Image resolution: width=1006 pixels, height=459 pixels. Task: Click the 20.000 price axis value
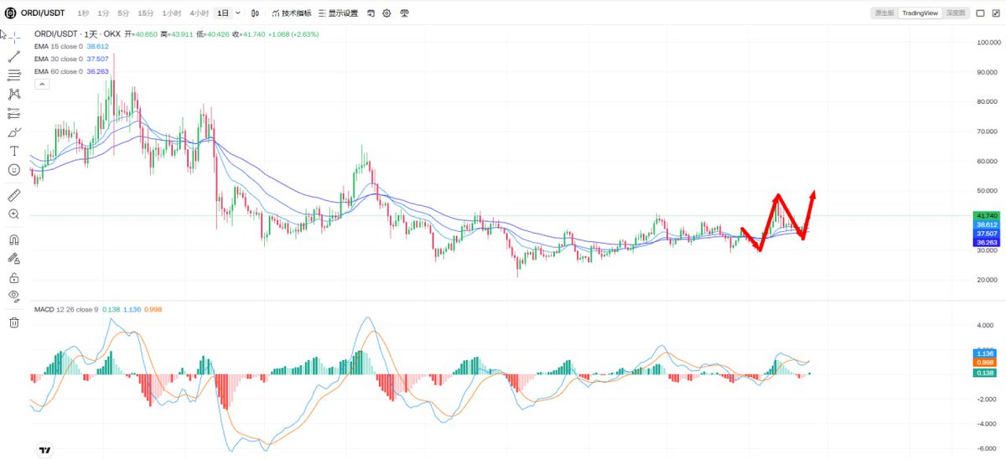tap(986, 280)
